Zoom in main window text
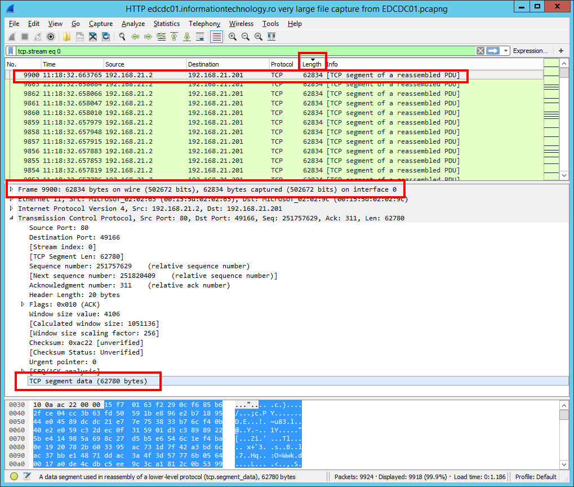Screen dimensions: 574x487 (233, 37)
